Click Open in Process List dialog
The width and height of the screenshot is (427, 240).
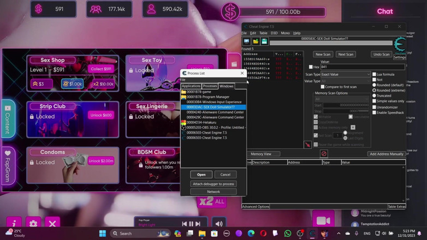(201, 175)
